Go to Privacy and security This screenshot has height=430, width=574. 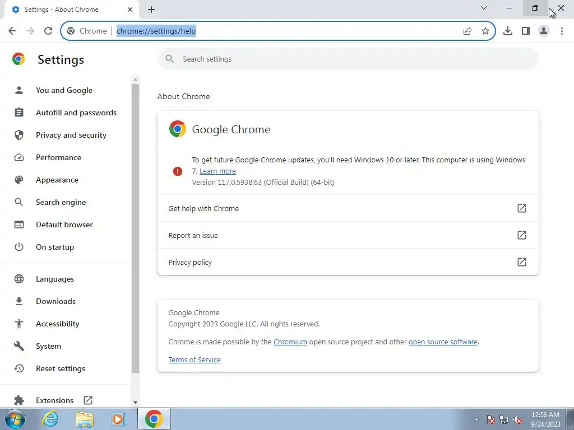point(71,135)
